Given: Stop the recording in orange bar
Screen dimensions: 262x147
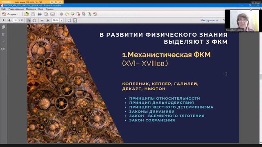Looking at the screenshot, I should (x=60, y=2).
